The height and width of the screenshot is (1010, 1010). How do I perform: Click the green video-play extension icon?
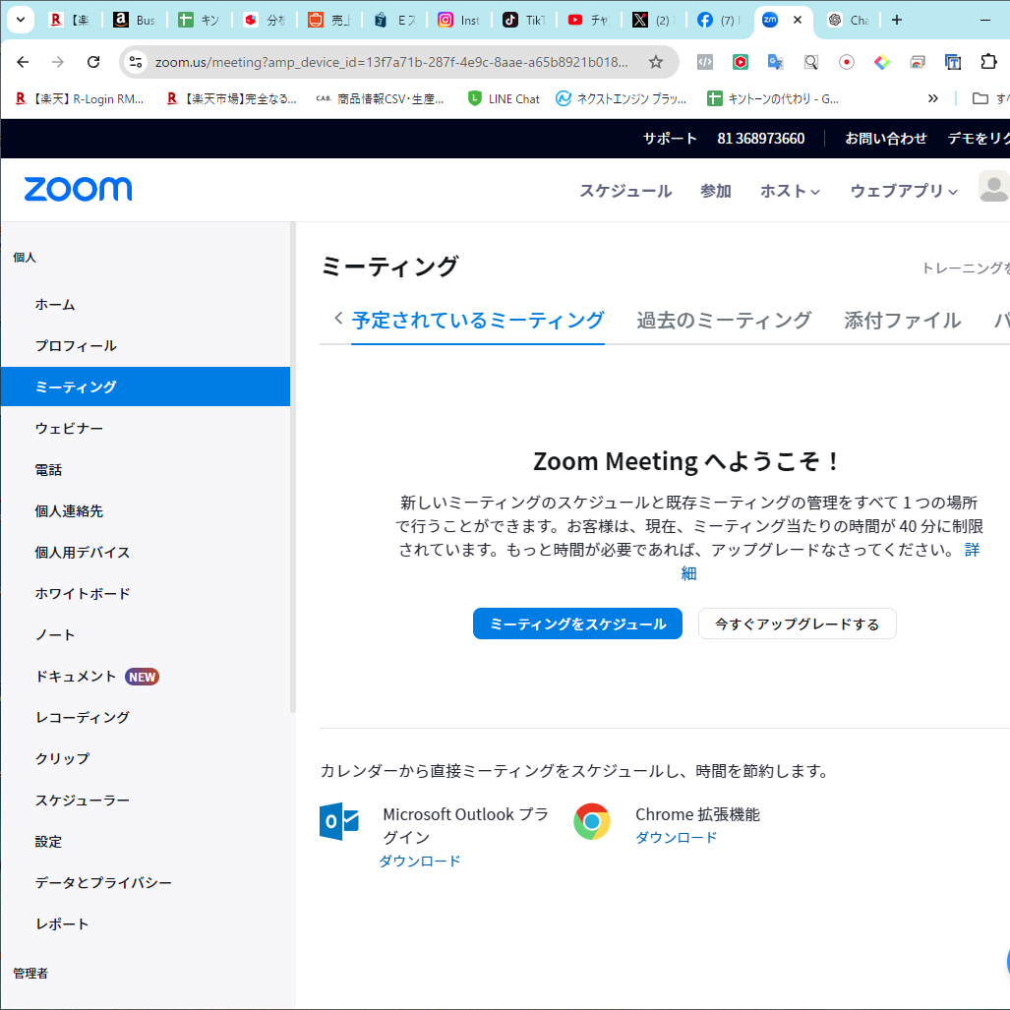coord(741,62)
